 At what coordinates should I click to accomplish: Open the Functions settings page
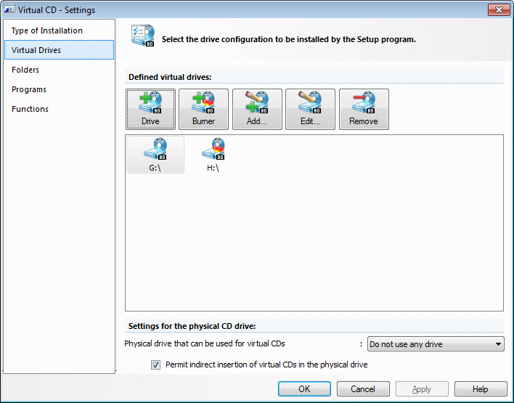[x=59, y=109]
